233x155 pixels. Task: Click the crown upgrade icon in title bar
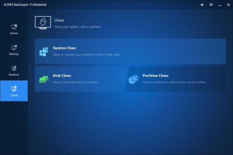click(x=202, y=5)
